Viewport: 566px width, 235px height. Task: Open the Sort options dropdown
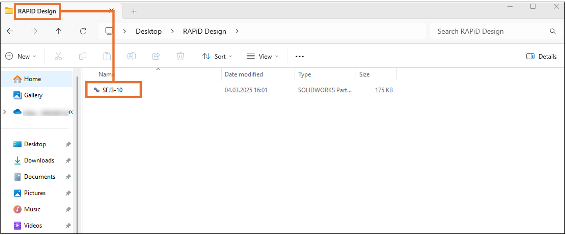tap(217, 56)
